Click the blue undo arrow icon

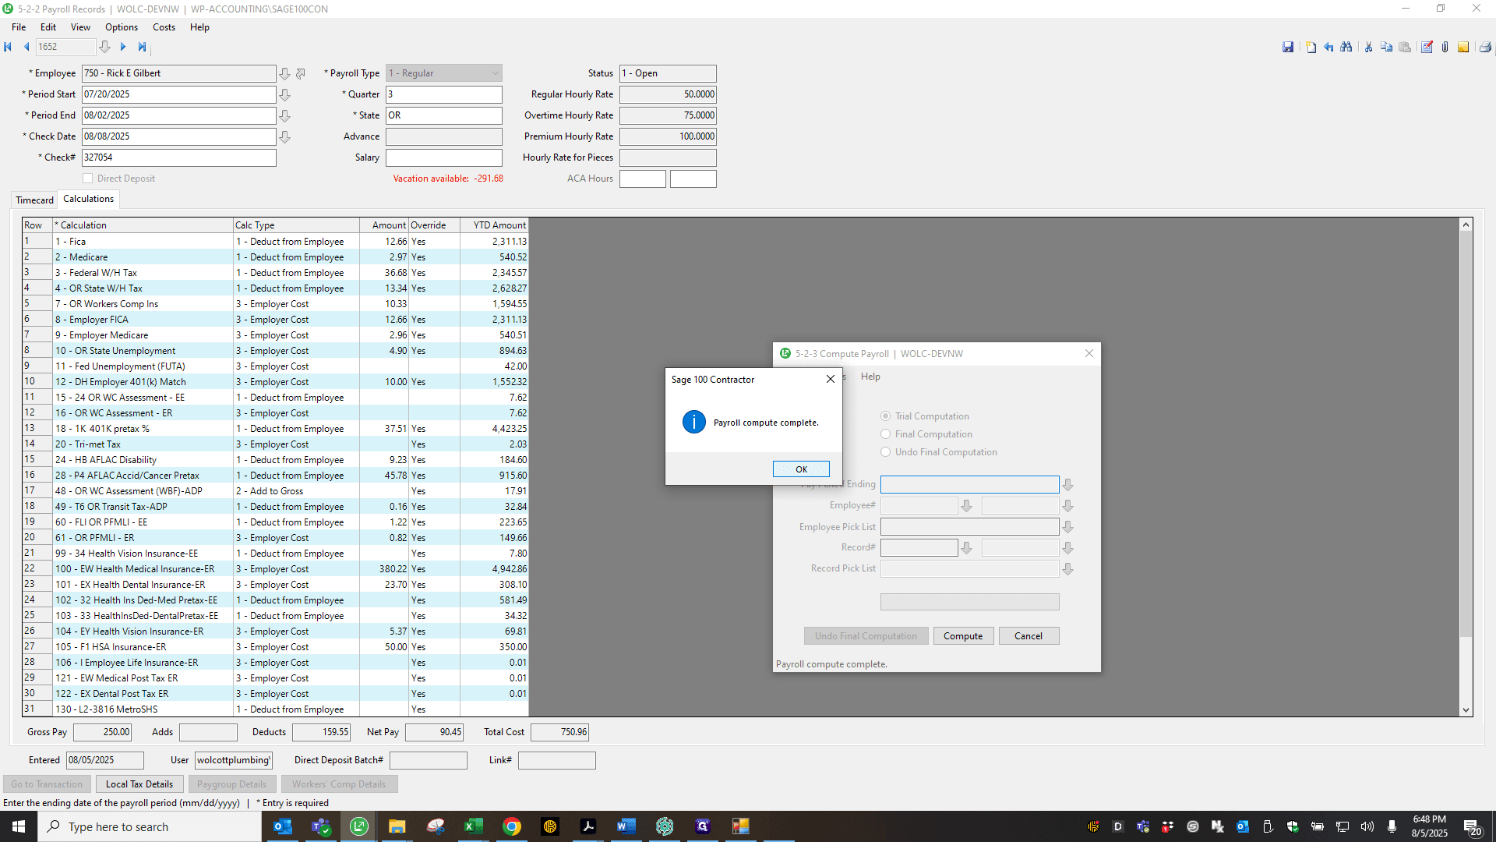1328,48
